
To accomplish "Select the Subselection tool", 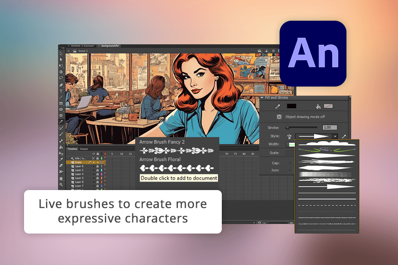I will (61, 60).
